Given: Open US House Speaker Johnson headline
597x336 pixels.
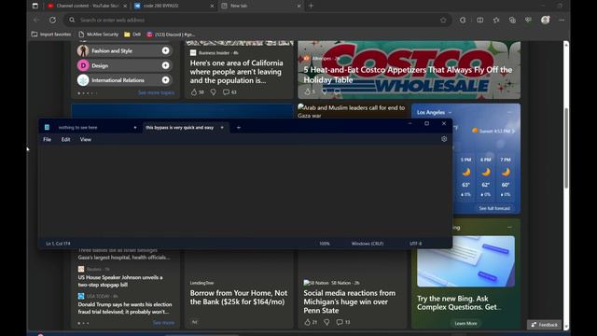Looking at the screenshot, I should (x=120, y=281).
